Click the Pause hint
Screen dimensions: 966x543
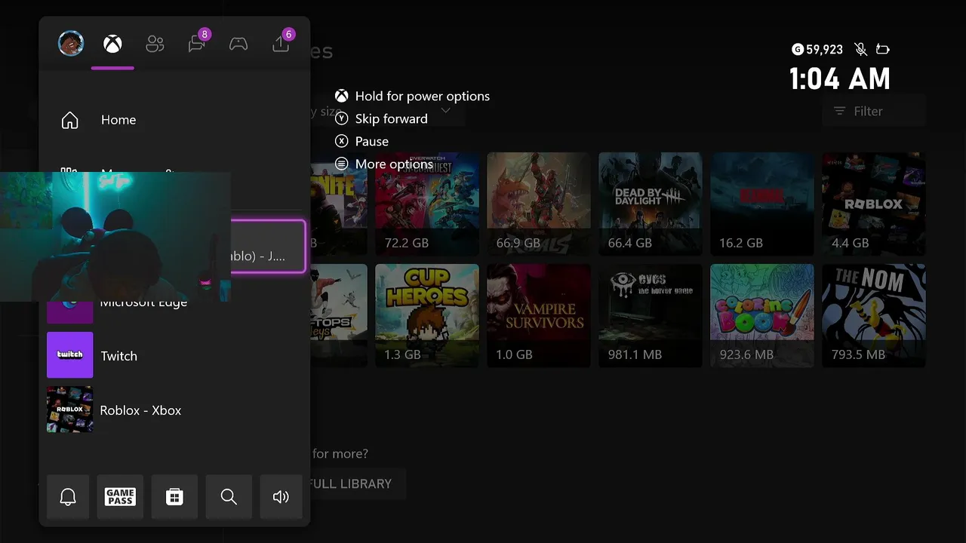tap(362, 141)
